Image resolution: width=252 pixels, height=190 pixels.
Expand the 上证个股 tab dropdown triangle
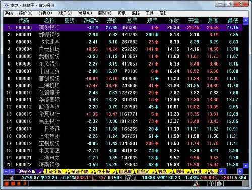click(66, 172)
